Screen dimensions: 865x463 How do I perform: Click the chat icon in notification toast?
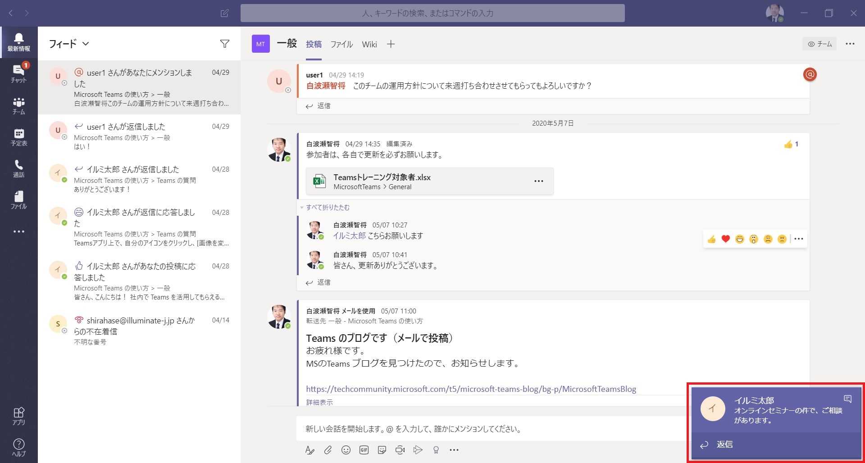click(x=847, y=399)
